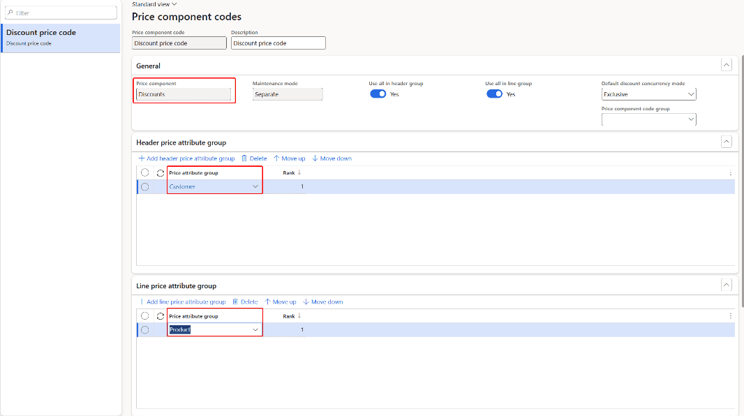Screen dimensions: 744x416
Task: Collapse Line price attribute group section
Action: (x=726, y=285)
